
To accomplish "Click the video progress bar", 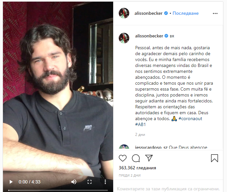I will coord(58,190).
